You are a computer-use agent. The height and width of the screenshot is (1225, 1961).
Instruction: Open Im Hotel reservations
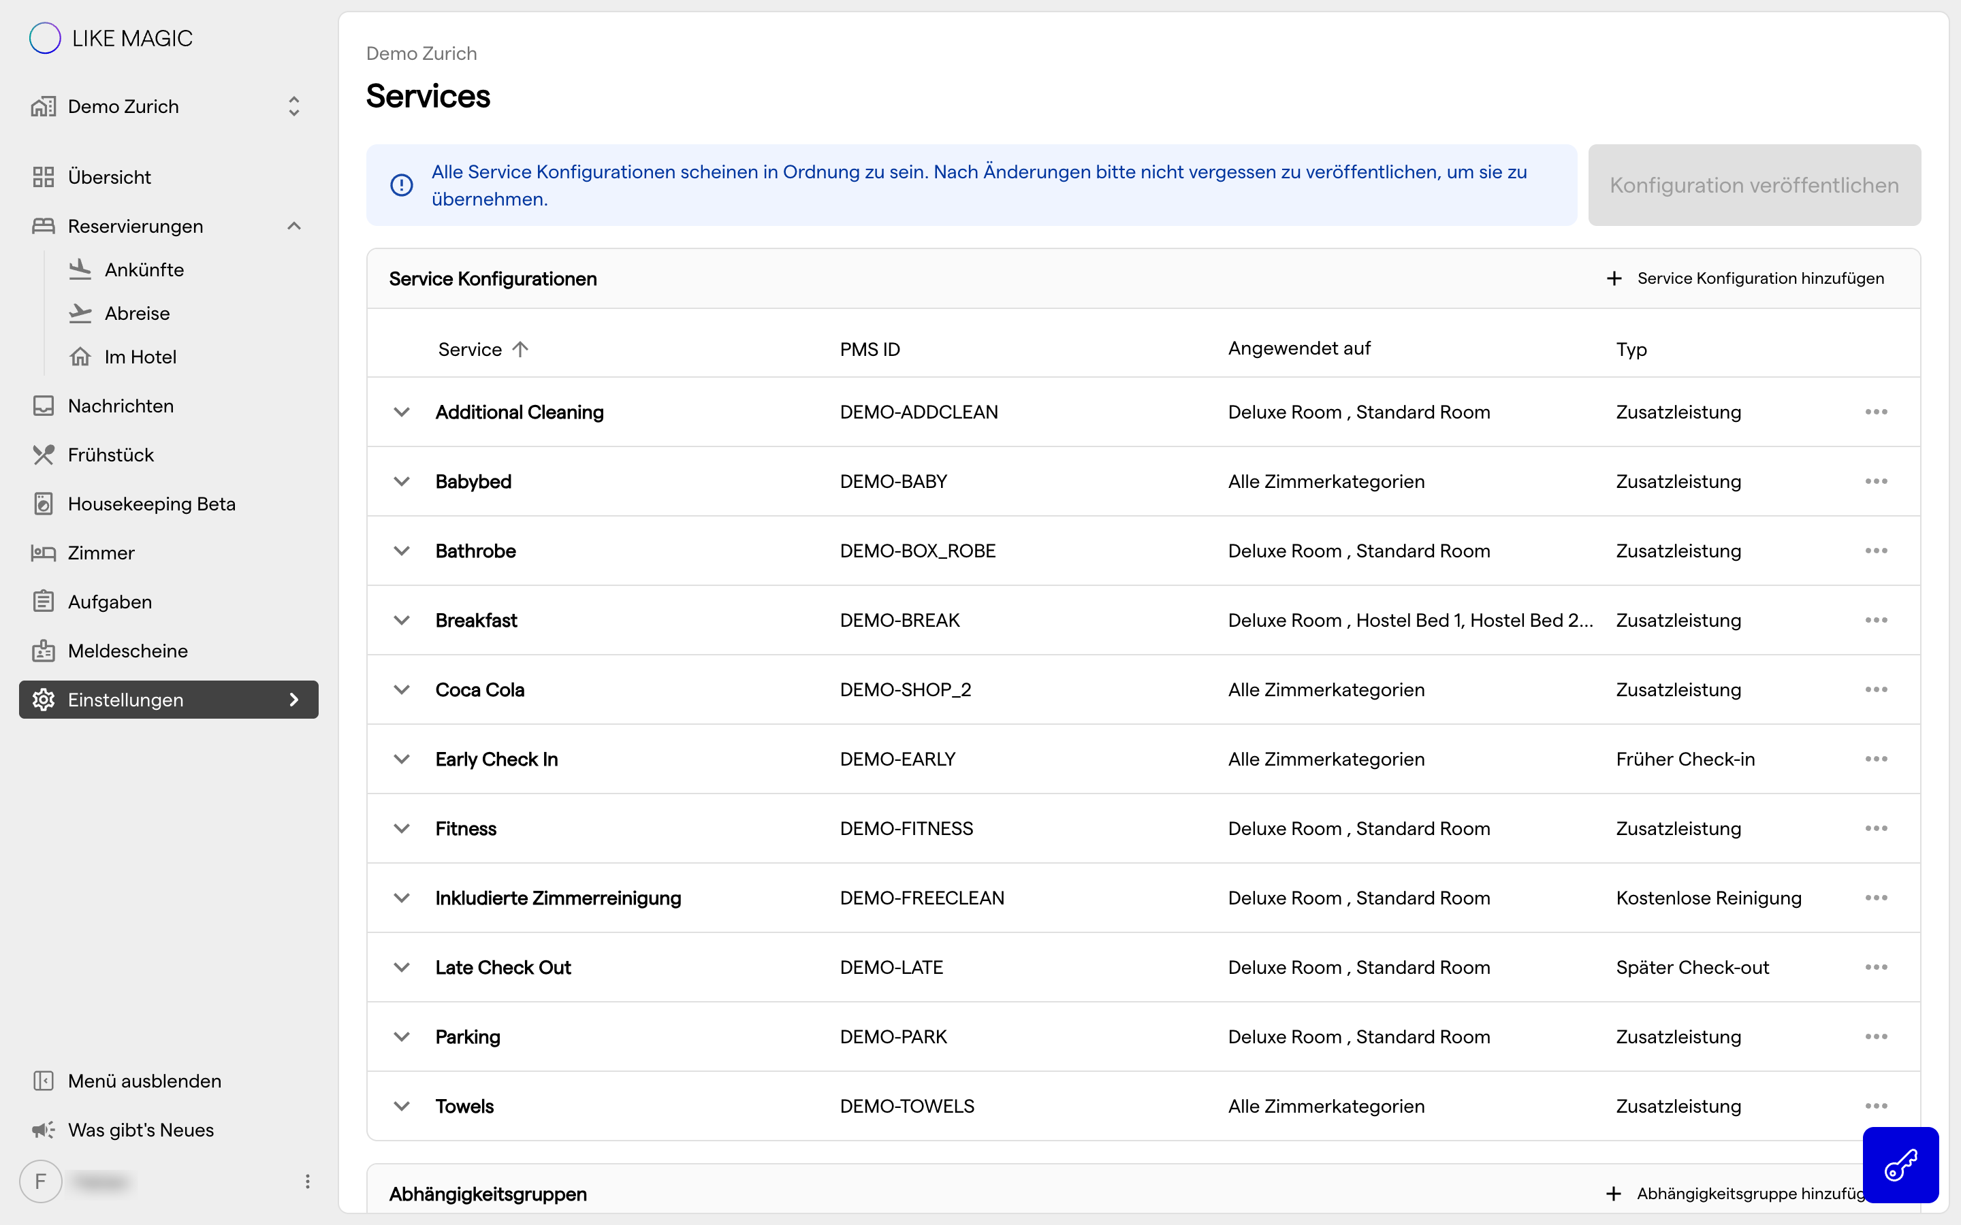pyautogui.click(x=140, y=357)
